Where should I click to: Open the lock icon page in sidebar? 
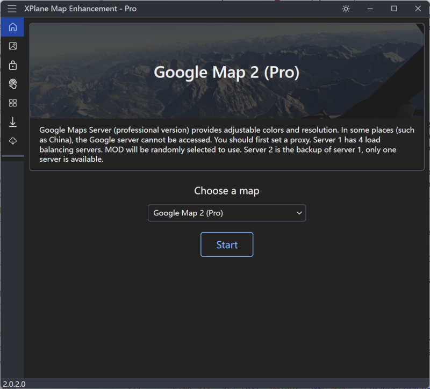(12, 65)
